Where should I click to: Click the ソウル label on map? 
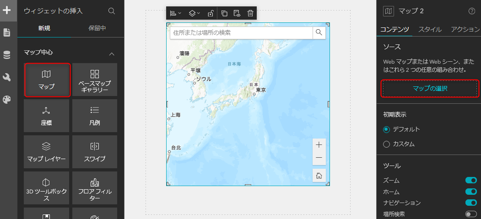(204, 79)
